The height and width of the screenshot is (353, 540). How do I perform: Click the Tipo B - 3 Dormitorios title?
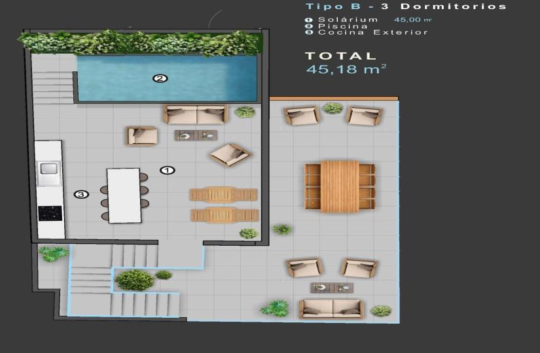[x=406, y=7]
